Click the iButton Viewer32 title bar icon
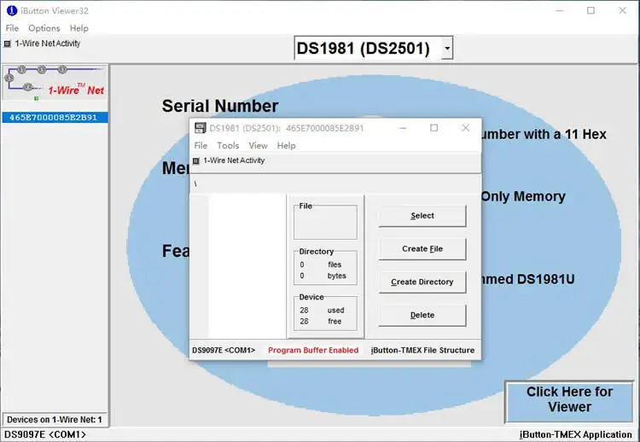The image size is (640, 442). pyautogui.click(x=12, y=10)
